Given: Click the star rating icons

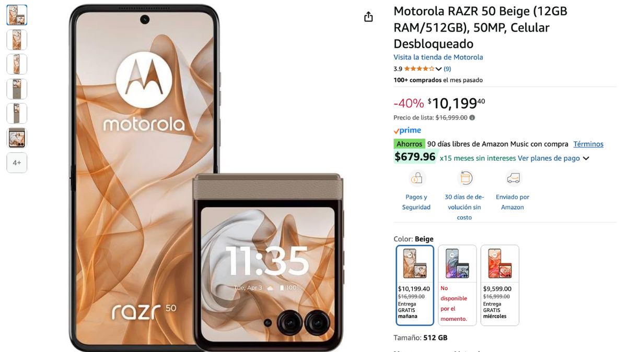Looking at the screenshot, I should pyautogui.click(x=419, y=69).
